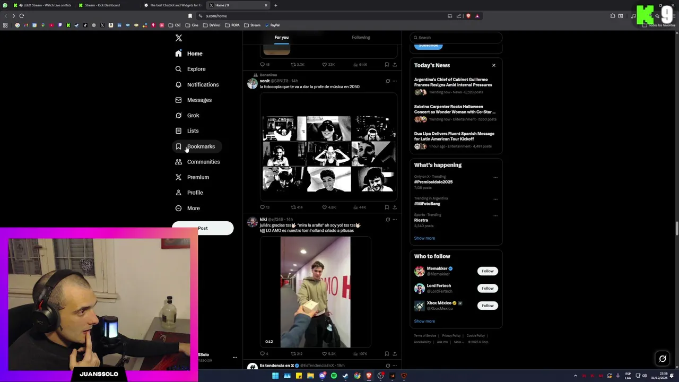Show more under Who to follow
Screen dimensions: 679x382
(x=424, y=322)
